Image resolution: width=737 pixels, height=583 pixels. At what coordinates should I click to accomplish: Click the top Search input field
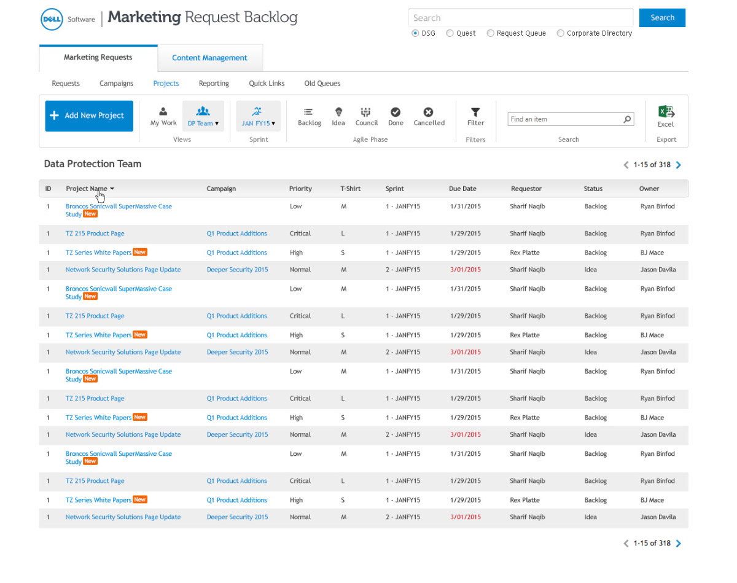(x=520, y=18)
